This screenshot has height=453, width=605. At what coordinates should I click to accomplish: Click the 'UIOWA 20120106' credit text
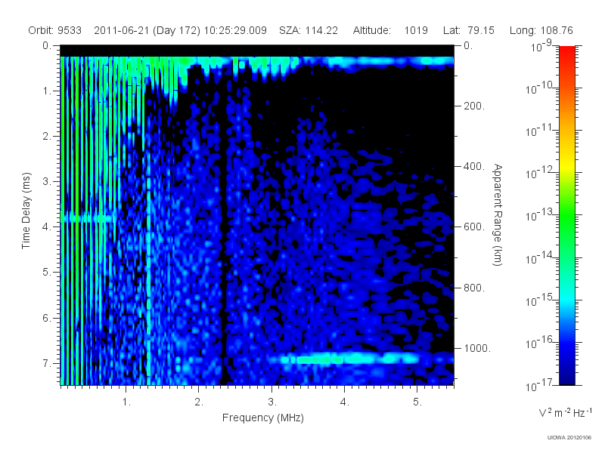pyautogui.click(x=569, y=438)
